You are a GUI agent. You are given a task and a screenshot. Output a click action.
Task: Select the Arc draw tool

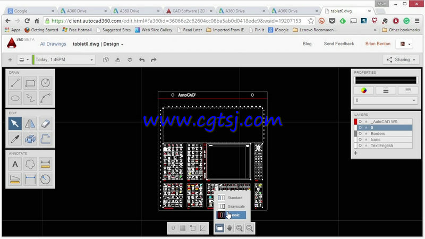(x=45, y=98)
